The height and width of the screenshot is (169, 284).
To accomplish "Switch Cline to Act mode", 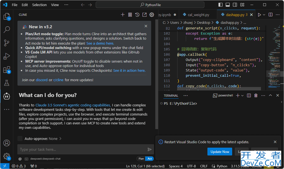I will pos(149,159).
